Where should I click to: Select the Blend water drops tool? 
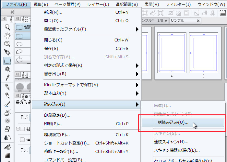point(7,138)
